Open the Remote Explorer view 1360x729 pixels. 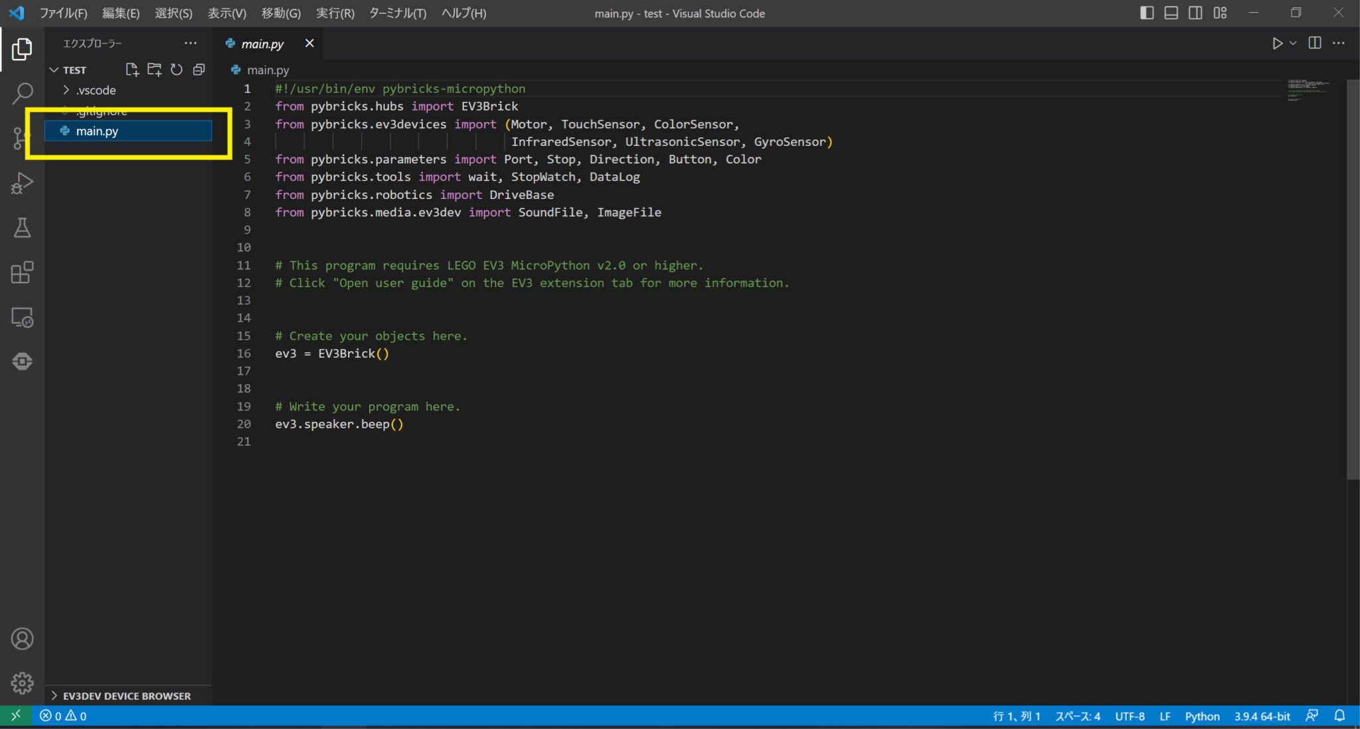[22, 317]
